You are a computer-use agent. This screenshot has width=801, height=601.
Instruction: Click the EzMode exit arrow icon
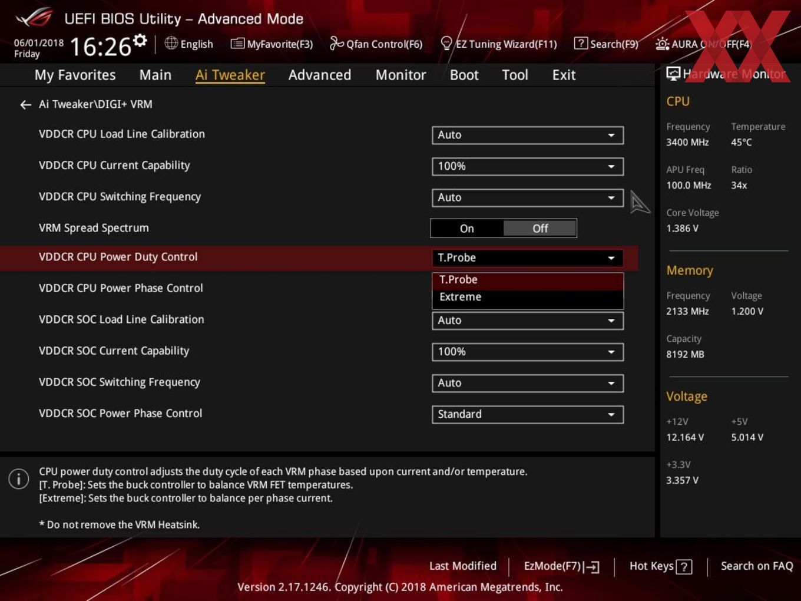pos(593,567)
